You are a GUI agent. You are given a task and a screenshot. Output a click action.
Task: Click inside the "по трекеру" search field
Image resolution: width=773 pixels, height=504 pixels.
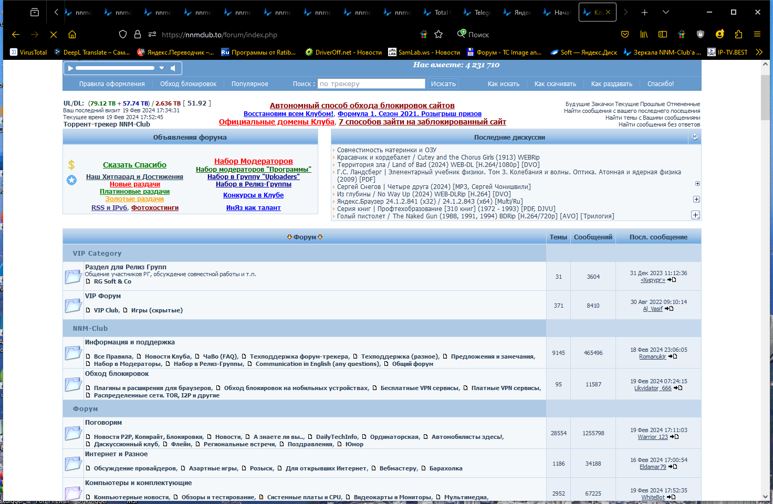[x=371, y=83]
